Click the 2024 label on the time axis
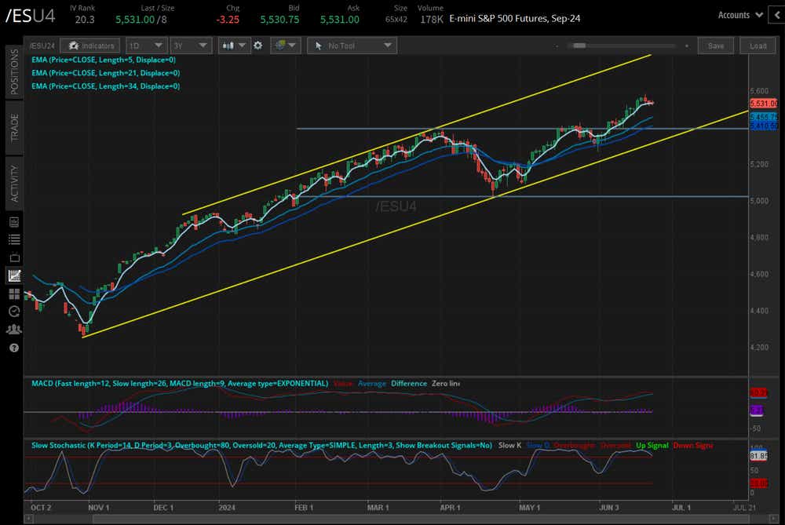 pyautogui.click(x=226, y=508)
